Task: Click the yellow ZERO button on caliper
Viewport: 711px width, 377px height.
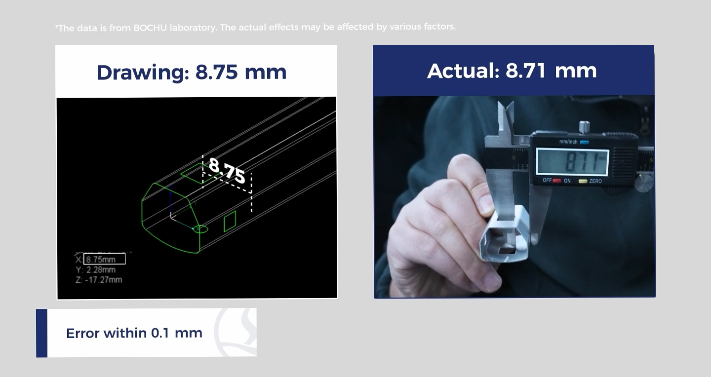Action: coord(583,181)
